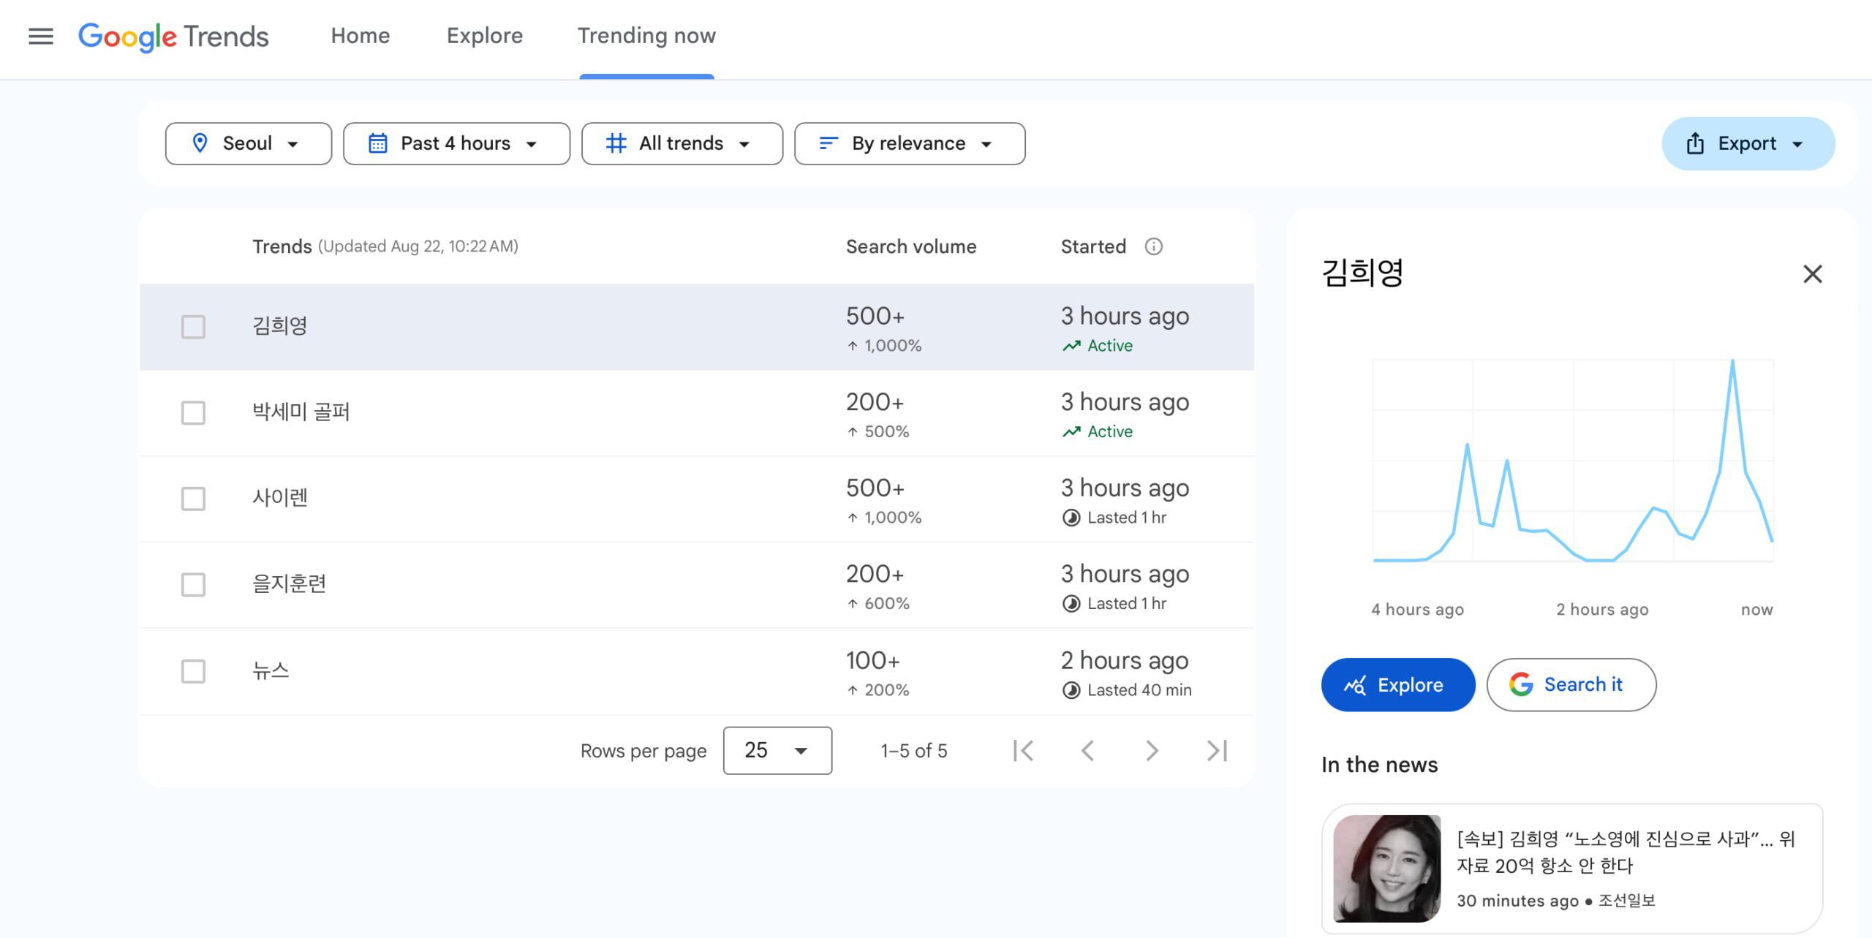Viewport: 1872px width, 938px height.
Task: Click the share icon on the Export button
Action: (1695, 143)
